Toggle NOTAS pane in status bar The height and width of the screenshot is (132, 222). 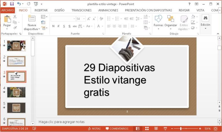94,129
